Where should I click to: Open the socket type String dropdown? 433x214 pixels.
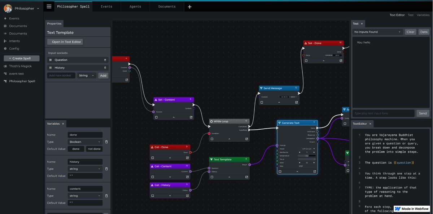tap(87, 76)
